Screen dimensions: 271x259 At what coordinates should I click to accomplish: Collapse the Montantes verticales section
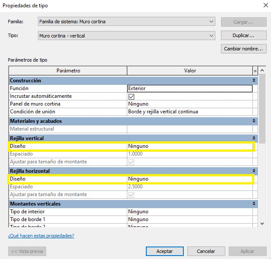click(x=254, y=204)
